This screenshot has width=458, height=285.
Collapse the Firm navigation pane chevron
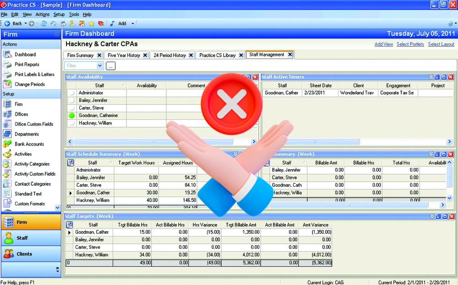click(56, 34)
